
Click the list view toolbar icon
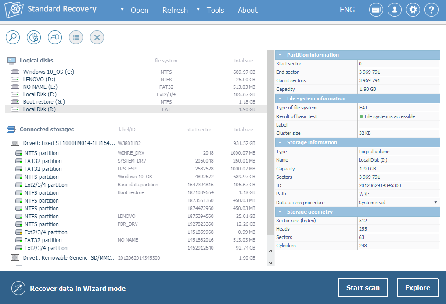(76, 37)
